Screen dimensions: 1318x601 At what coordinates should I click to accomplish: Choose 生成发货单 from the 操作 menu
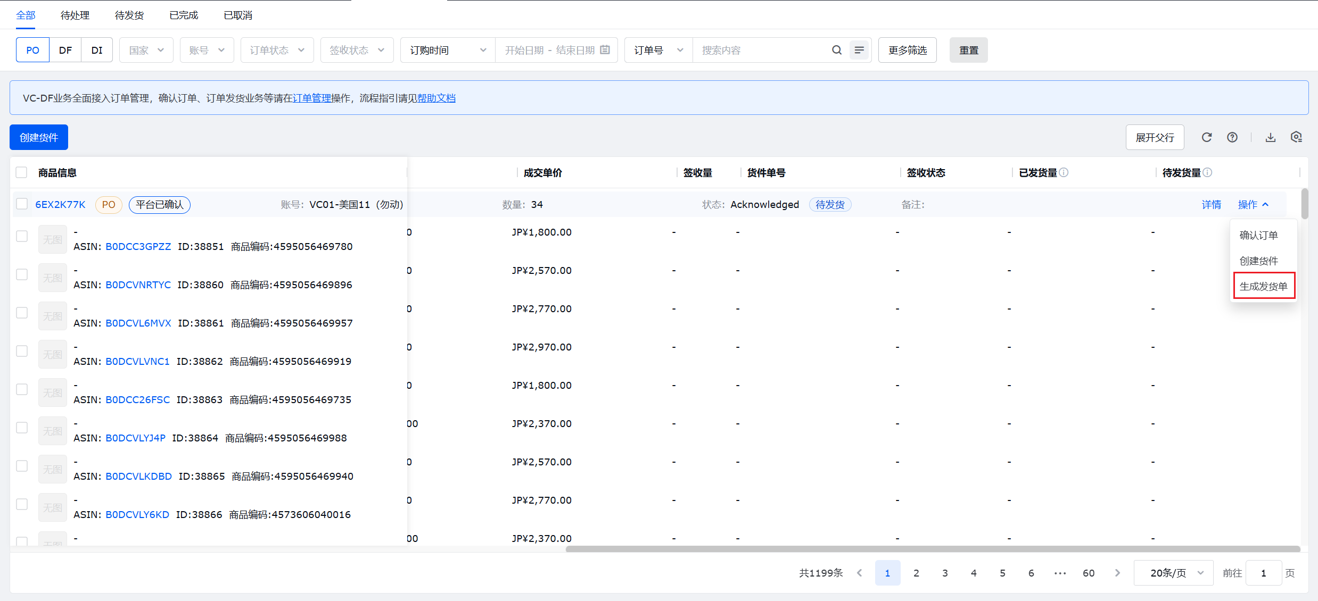click(x=1263, y=286)
